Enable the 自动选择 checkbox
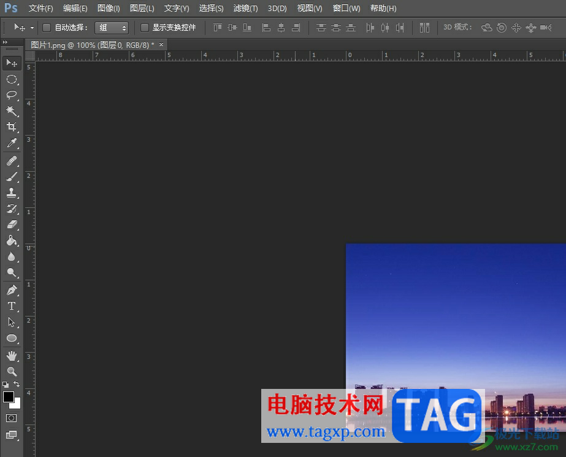The width and height of the screenshot is (566, 457). tap(47, 28)
